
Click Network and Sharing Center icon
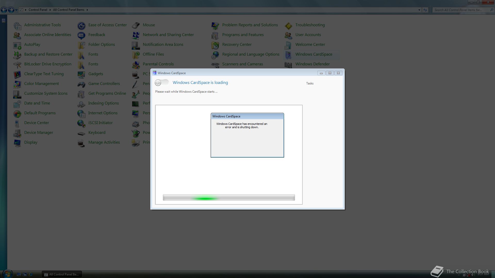click(x=136, y=35)
